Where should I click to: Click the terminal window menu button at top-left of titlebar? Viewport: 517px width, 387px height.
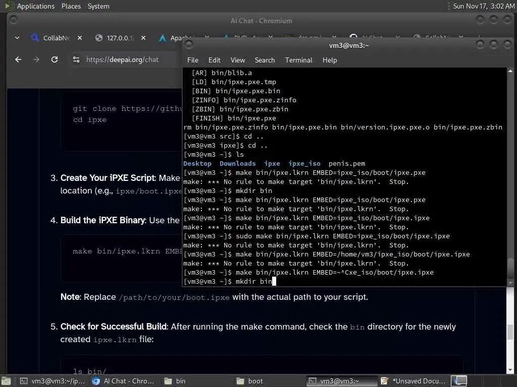point(189,44)
